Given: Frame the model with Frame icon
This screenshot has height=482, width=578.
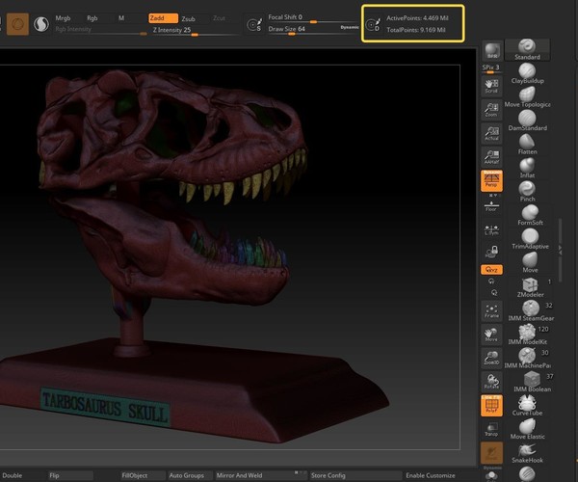Looking at the screenshot, I should tap(491, 310).
